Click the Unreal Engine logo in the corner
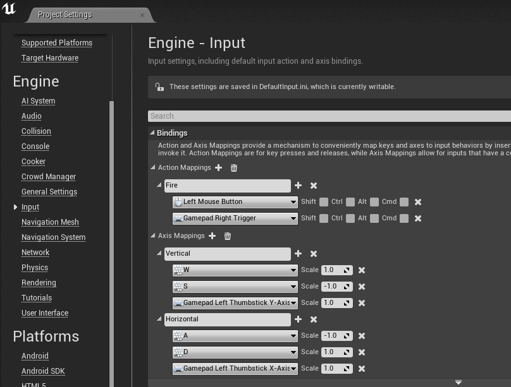This screenshot has height=387, width=511. click(8, 10)
